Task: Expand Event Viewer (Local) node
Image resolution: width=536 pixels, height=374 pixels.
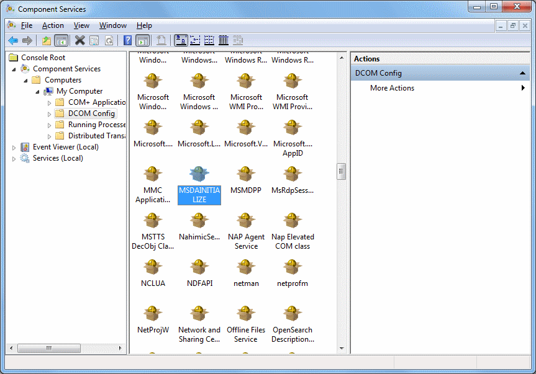Action: tap(14, 147)
